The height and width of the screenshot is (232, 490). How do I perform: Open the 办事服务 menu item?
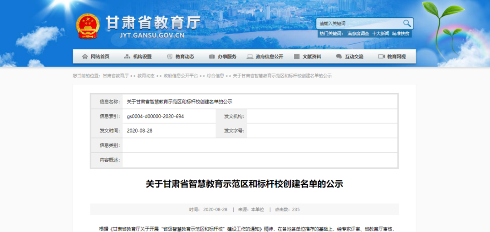coord(227,57)
